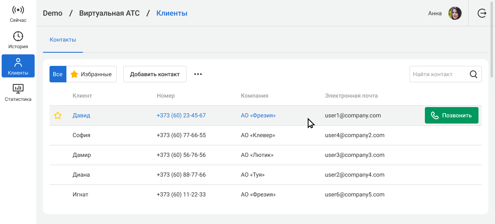Screen dimensions: 495x224
Task: Call Давид with the Позвонить button
Action: click(x=451, y=115)
